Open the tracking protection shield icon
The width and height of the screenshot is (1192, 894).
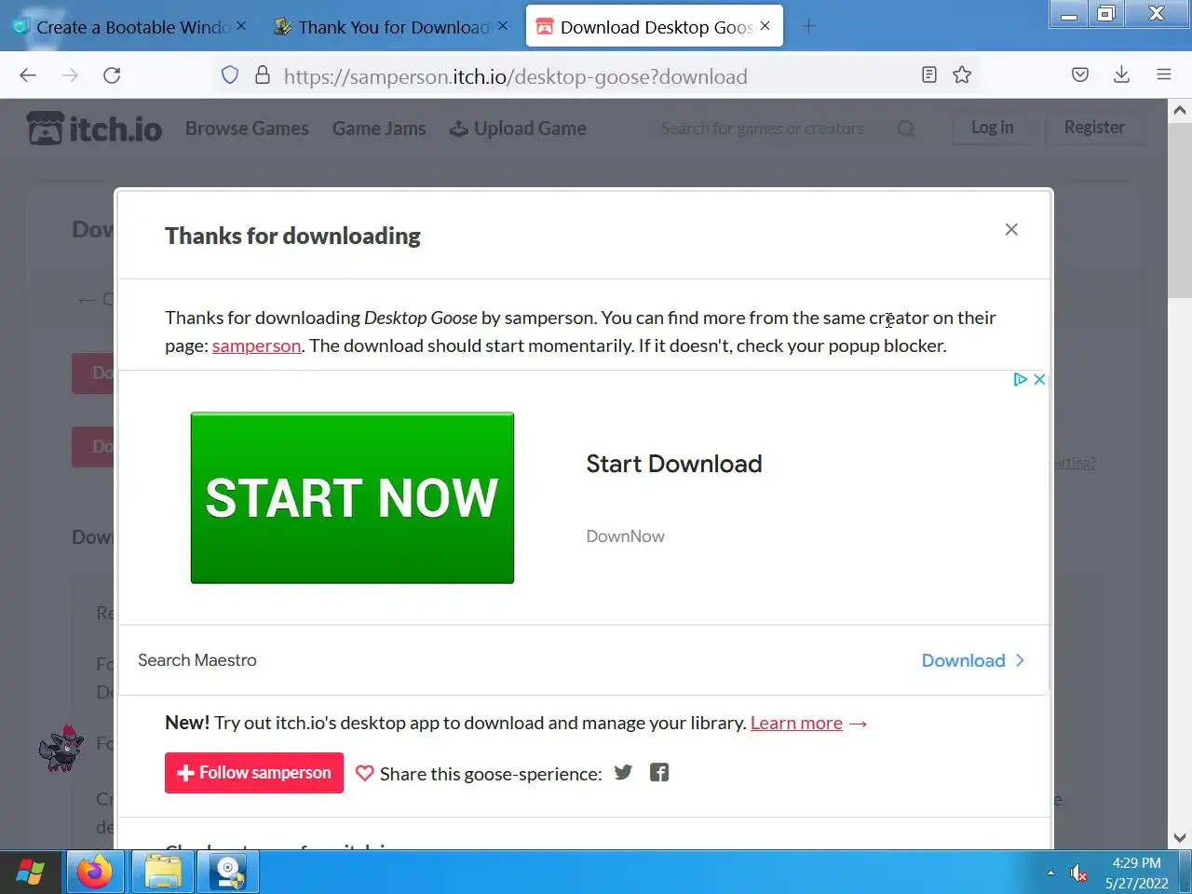(230, 75)
